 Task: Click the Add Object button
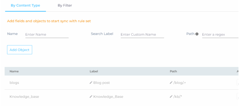click(19, 50)
